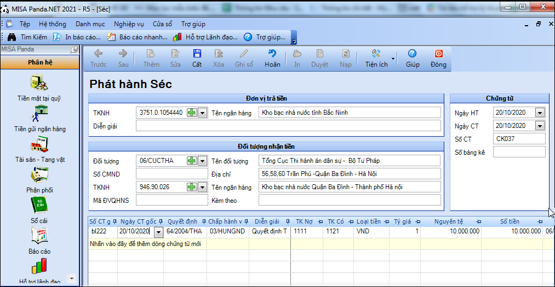Open the Tiền mặt tại quỹ module

click(39, 87)
